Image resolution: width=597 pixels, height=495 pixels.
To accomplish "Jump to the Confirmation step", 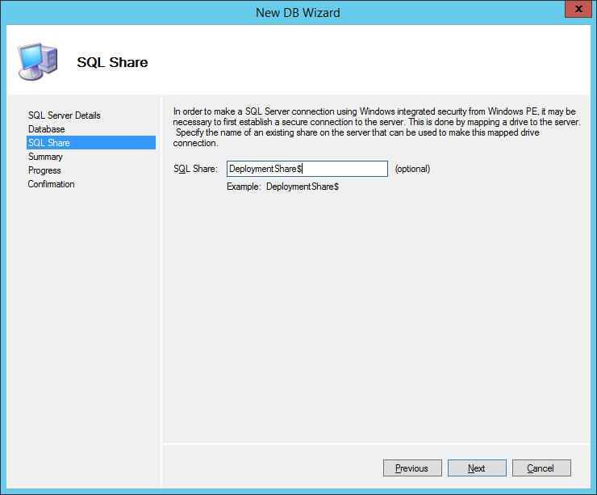I will (x=51, y=184).
